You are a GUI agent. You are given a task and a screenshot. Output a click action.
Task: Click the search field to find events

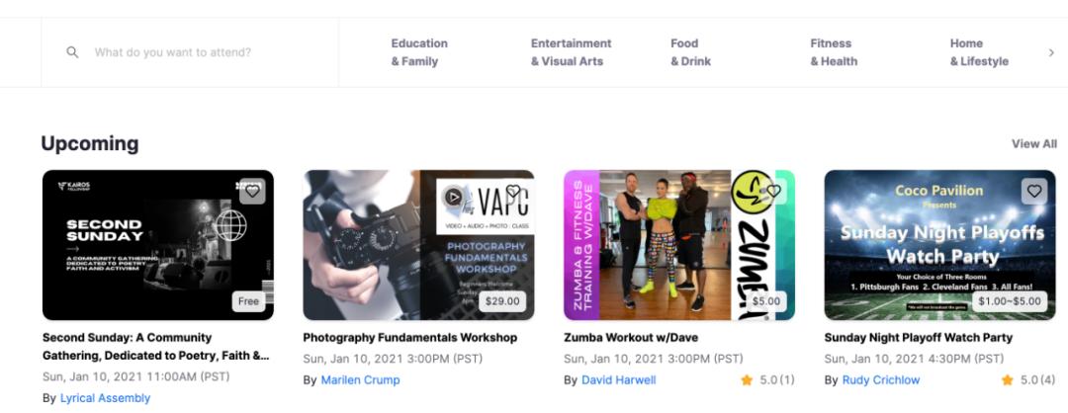tap(198, 52)
